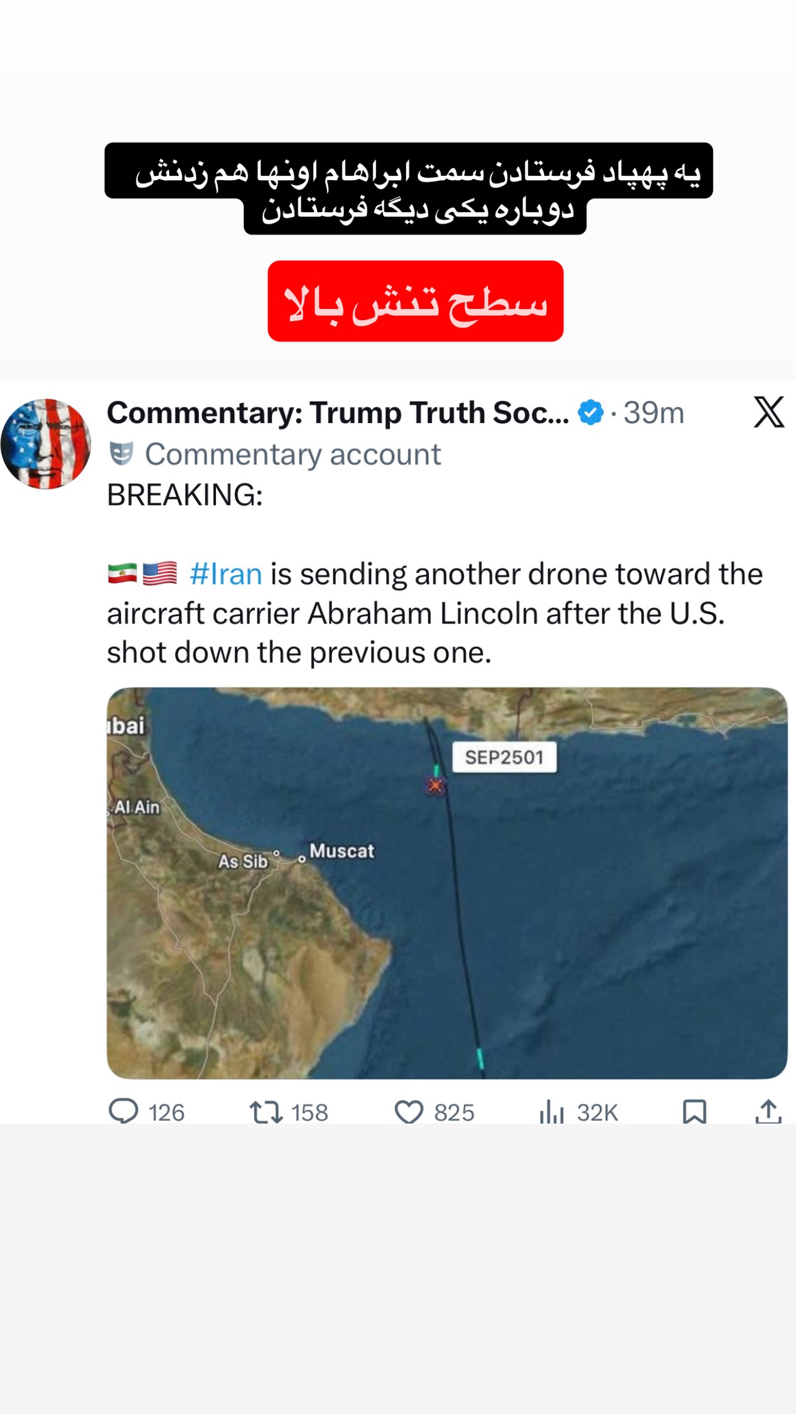Click the blue verified checkmark badge
Image resolution: width=796 pixels, height=1414 pixels.
[x=591, y=413]
